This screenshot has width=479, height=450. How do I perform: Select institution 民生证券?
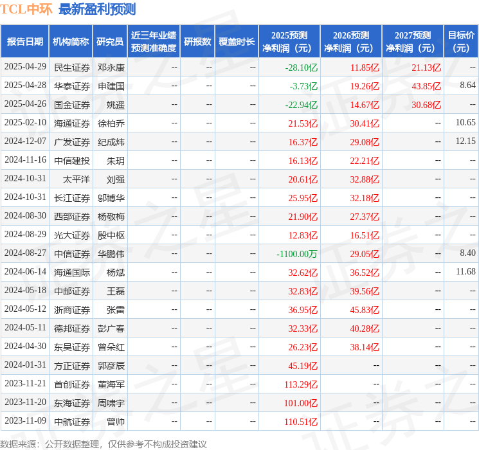pos(72,67)
